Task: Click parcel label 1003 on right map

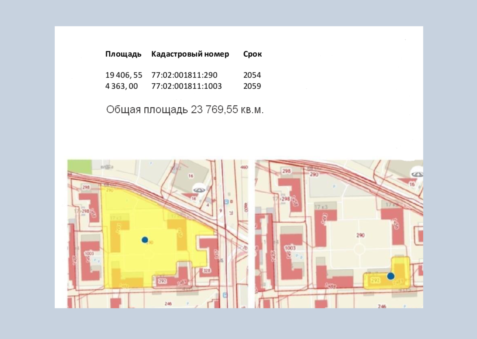Action: point(290,248)
